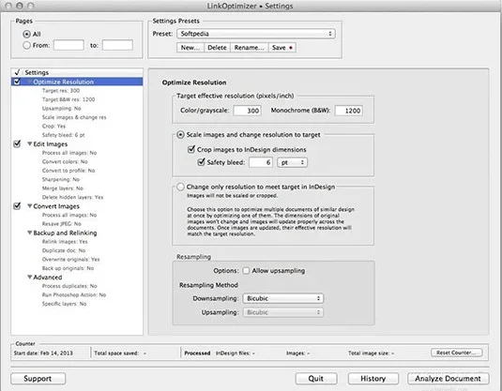Select Scale images and change resolution option
This screenshot has height=391, width=502.
(180, 135)
